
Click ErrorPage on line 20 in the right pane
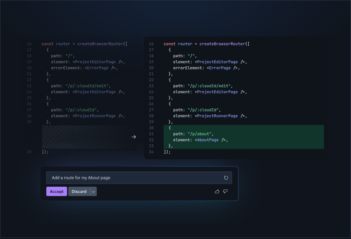220,68
